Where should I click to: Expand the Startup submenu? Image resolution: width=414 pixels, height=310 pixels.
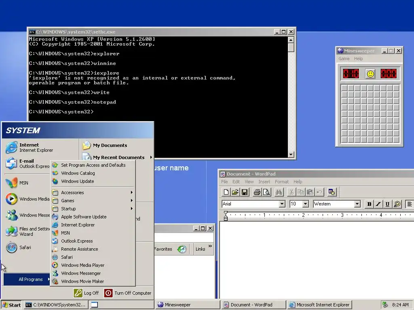point(93,209)
